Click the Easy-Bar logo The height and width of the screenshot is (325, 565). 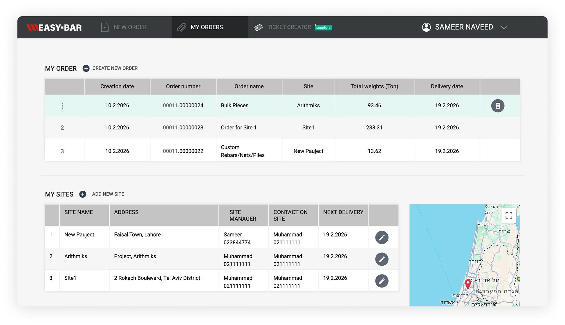[x=54, y=28]
